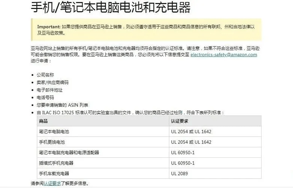Screen dimensions: 293x188
Task: Click the UL 60950-1 cell for 插墙式手机充电器
Action: coord(215,163)
